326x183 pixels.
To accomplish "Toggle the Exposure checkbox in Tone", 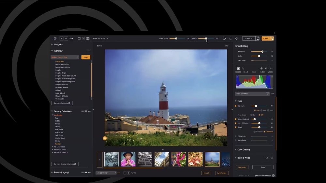I will point(236,106).
